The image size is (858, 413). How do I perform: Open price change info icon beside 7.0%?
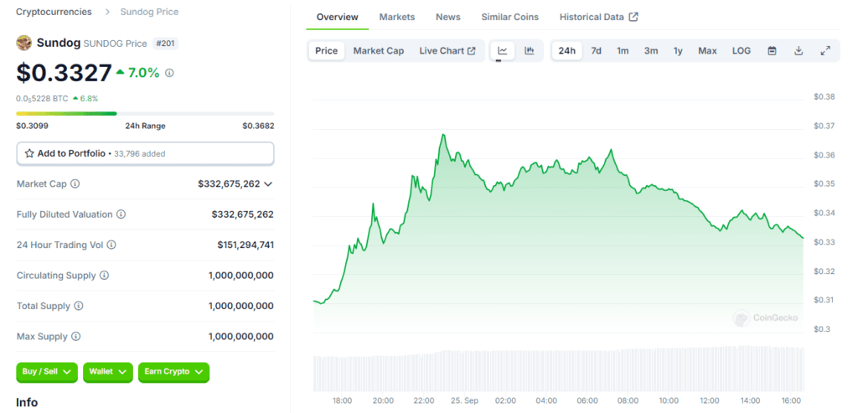click(x=169, y=73)
